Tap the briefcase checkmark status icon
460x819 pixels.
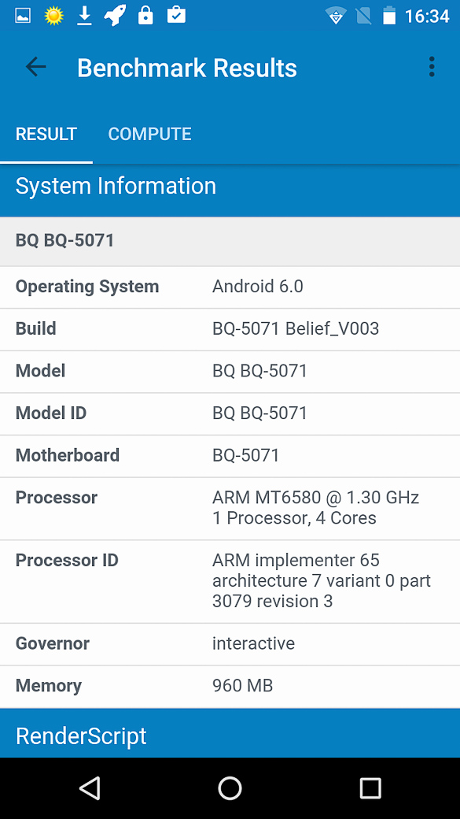click(x=176, y=15)
